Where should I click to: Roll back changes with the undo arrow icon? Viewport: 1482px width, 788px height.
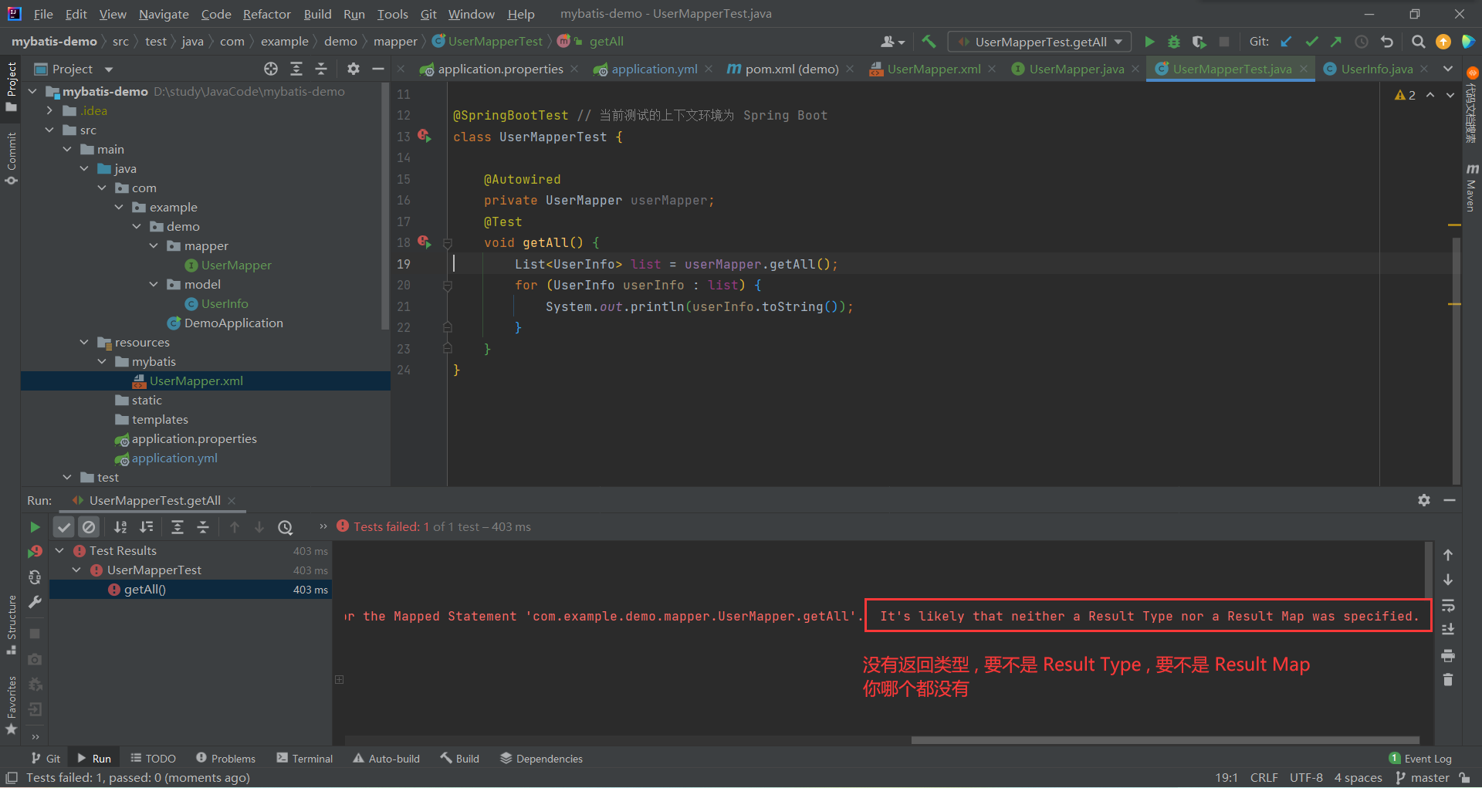coord(1387,42)
